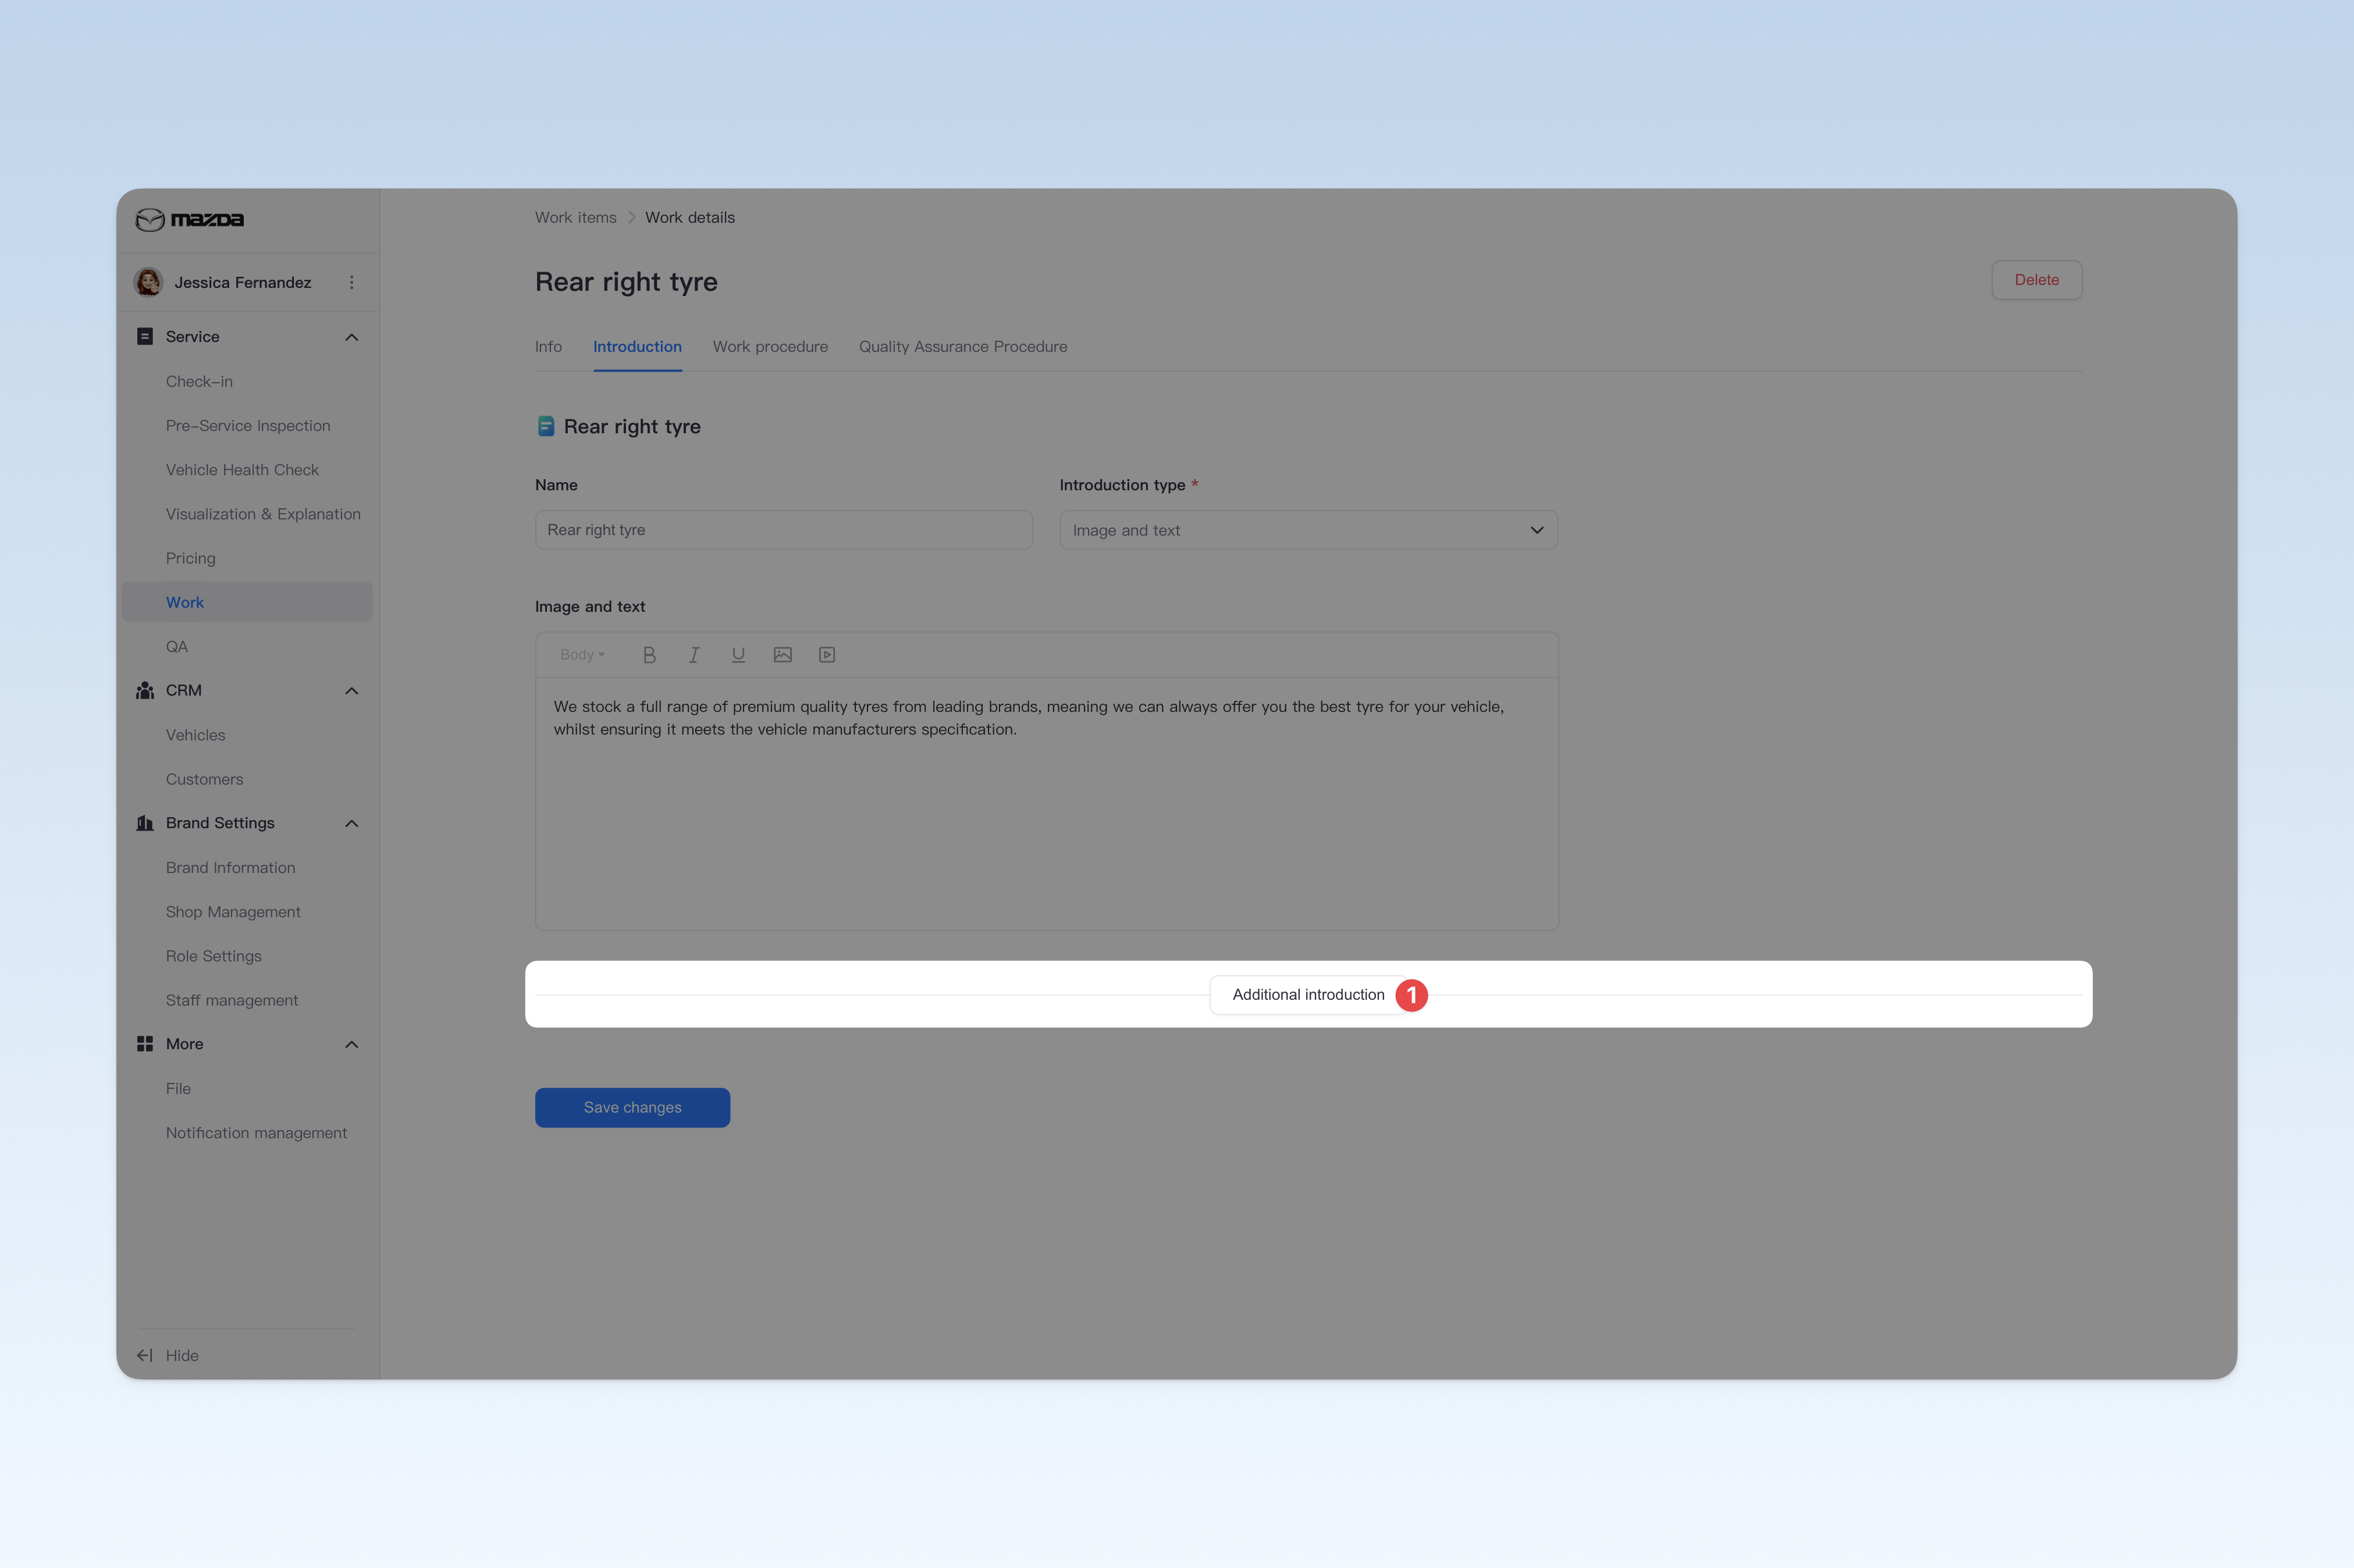Select the Introduction tab

click(x=637, y=347)
